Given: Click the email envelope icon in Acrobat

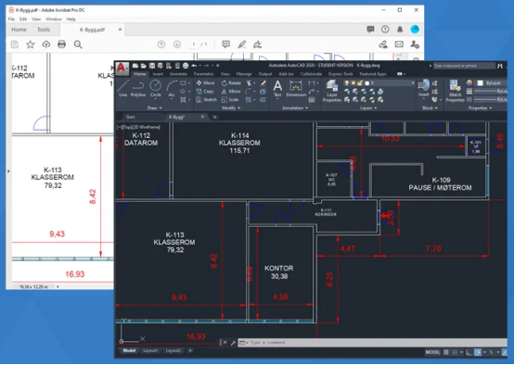Looking at the screenshot, I should tap(399, 44).
